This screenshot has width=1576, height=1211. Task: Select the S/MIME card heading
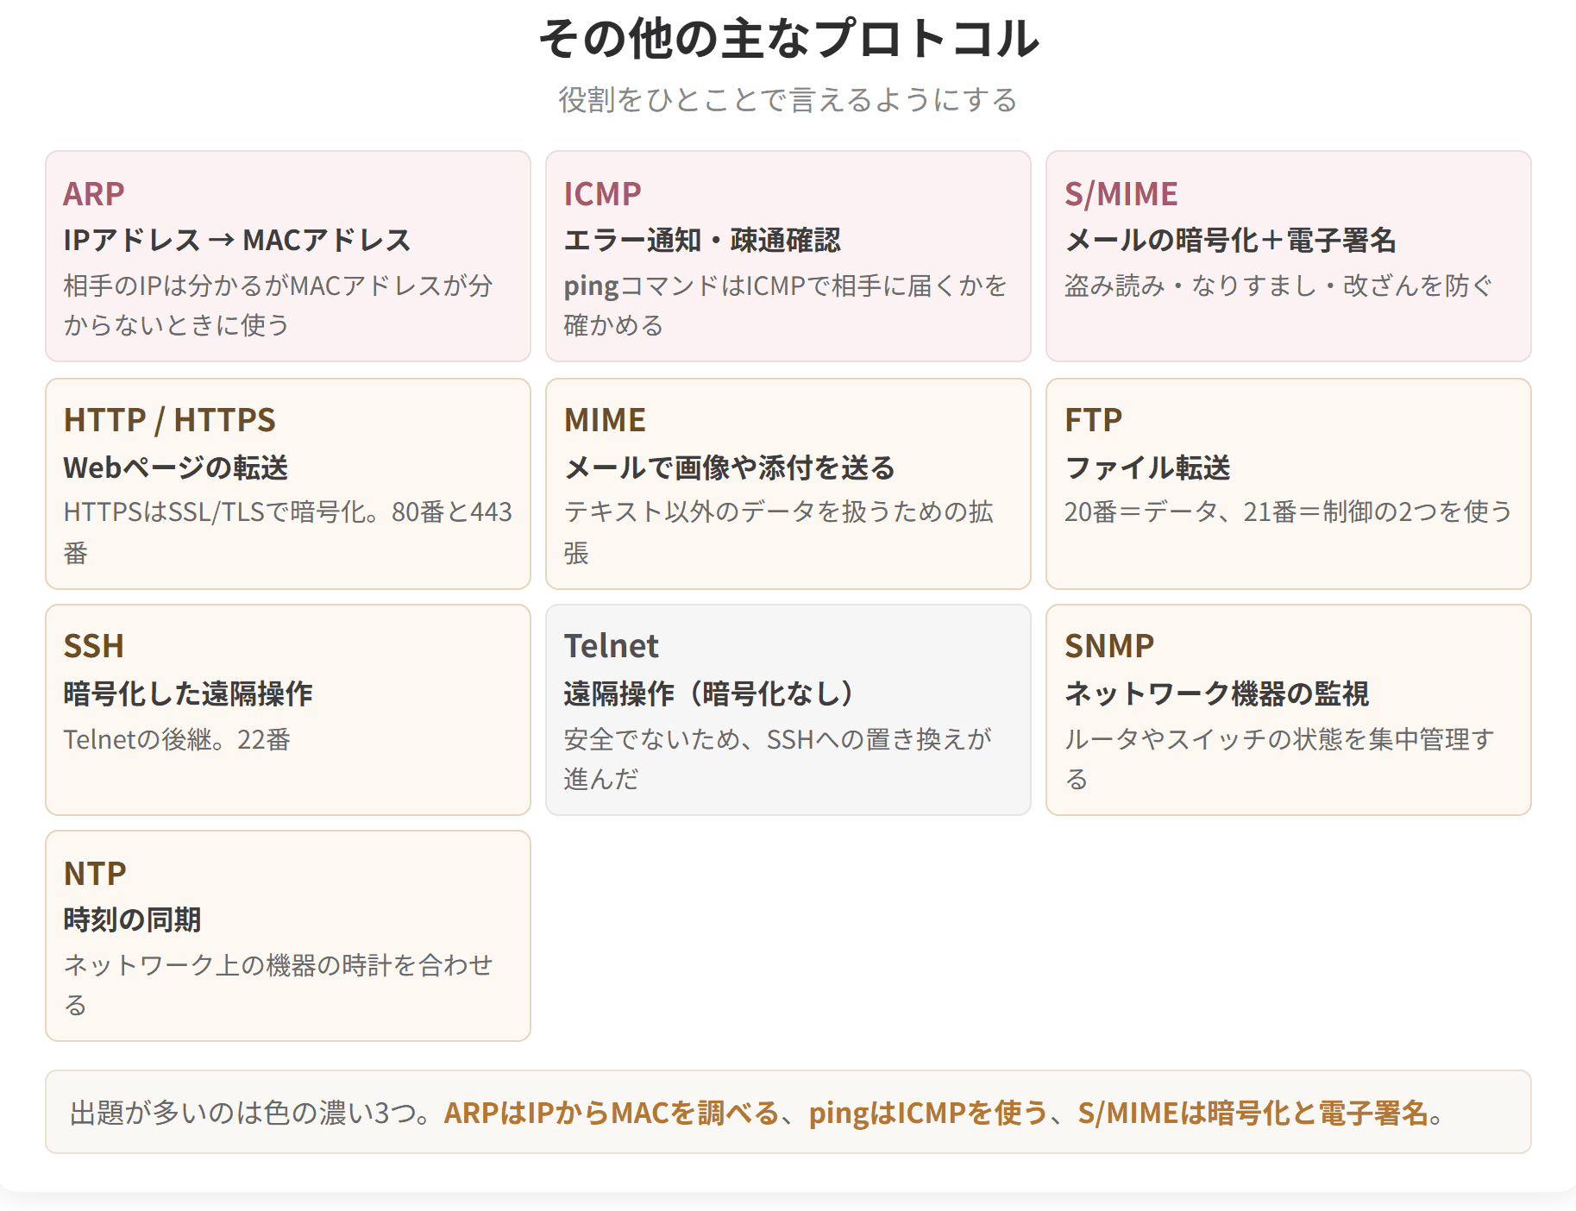[x=1121, y=194]
